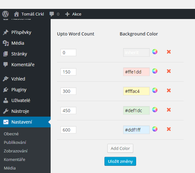
Task: Click the 450 word count field
Action: (x=68, y=110)
